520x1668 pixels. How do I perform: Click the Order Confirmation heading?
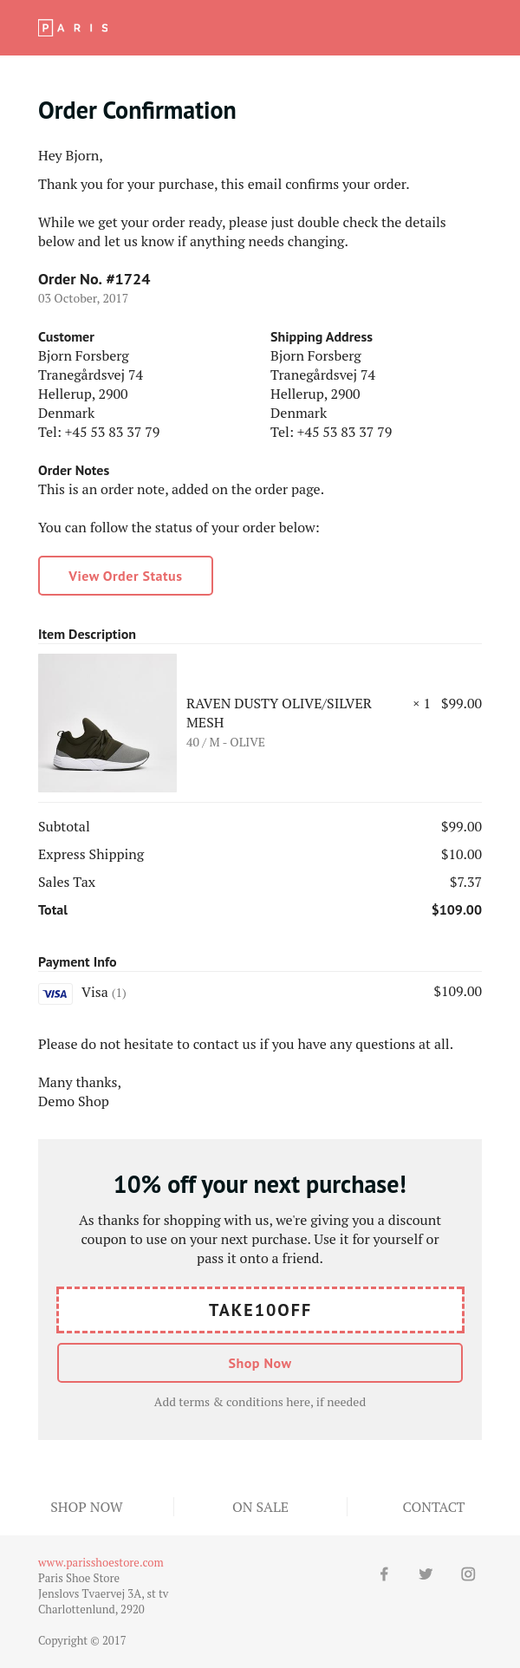pos(137,111)
